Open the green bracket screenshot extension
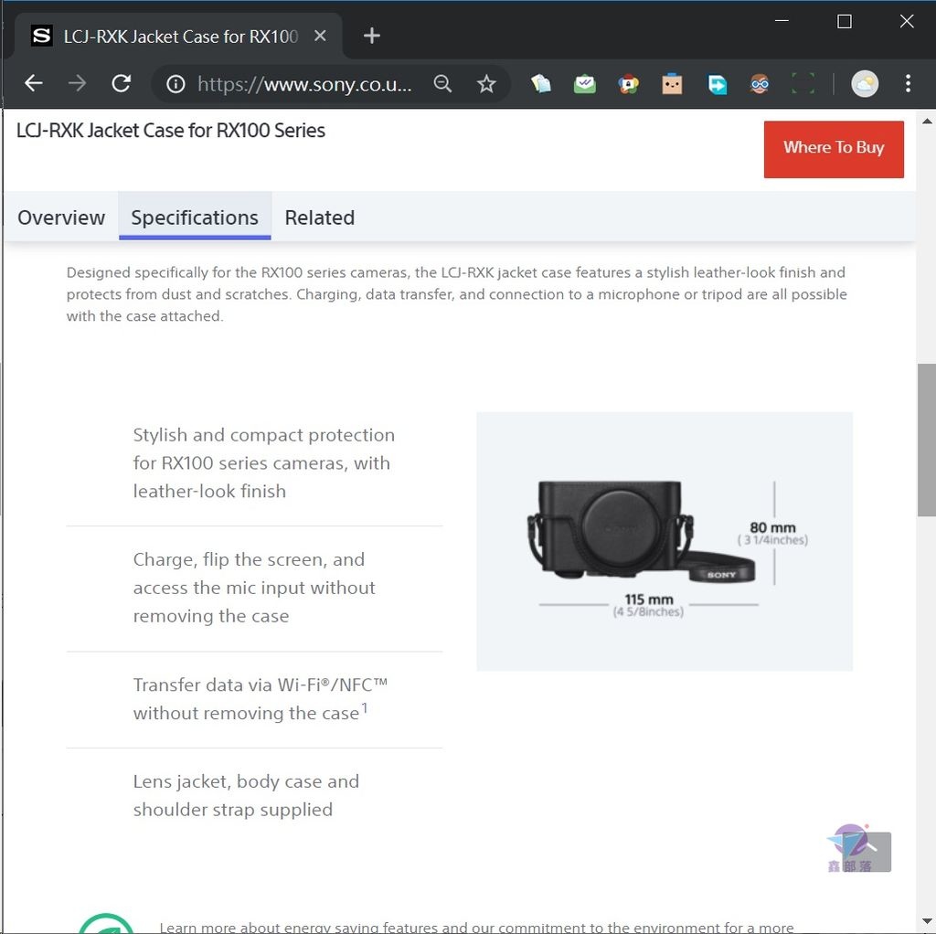The height and width of the screenshot is (934, 936). [x=803, y=84]
